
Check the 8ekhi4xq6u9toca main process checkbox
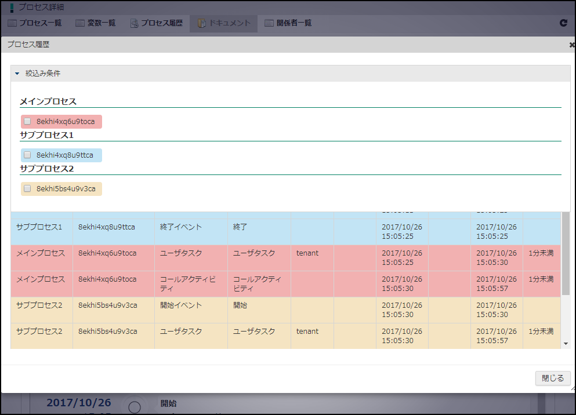pos(27,121)
